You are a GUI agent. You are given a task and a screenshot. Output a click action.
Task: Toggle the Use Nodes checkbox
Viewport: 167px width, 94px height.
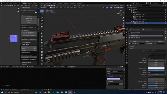(x=27, y=67)
